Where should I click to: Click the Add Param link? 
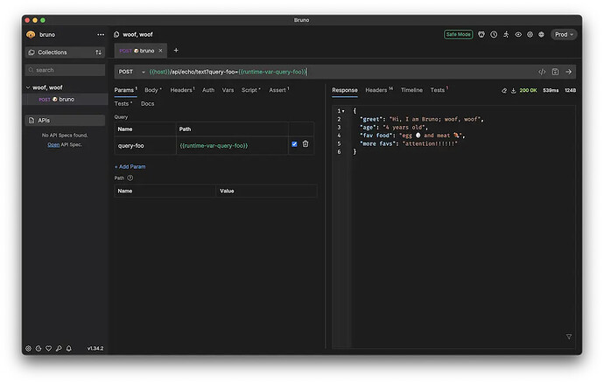click(130, 167)
